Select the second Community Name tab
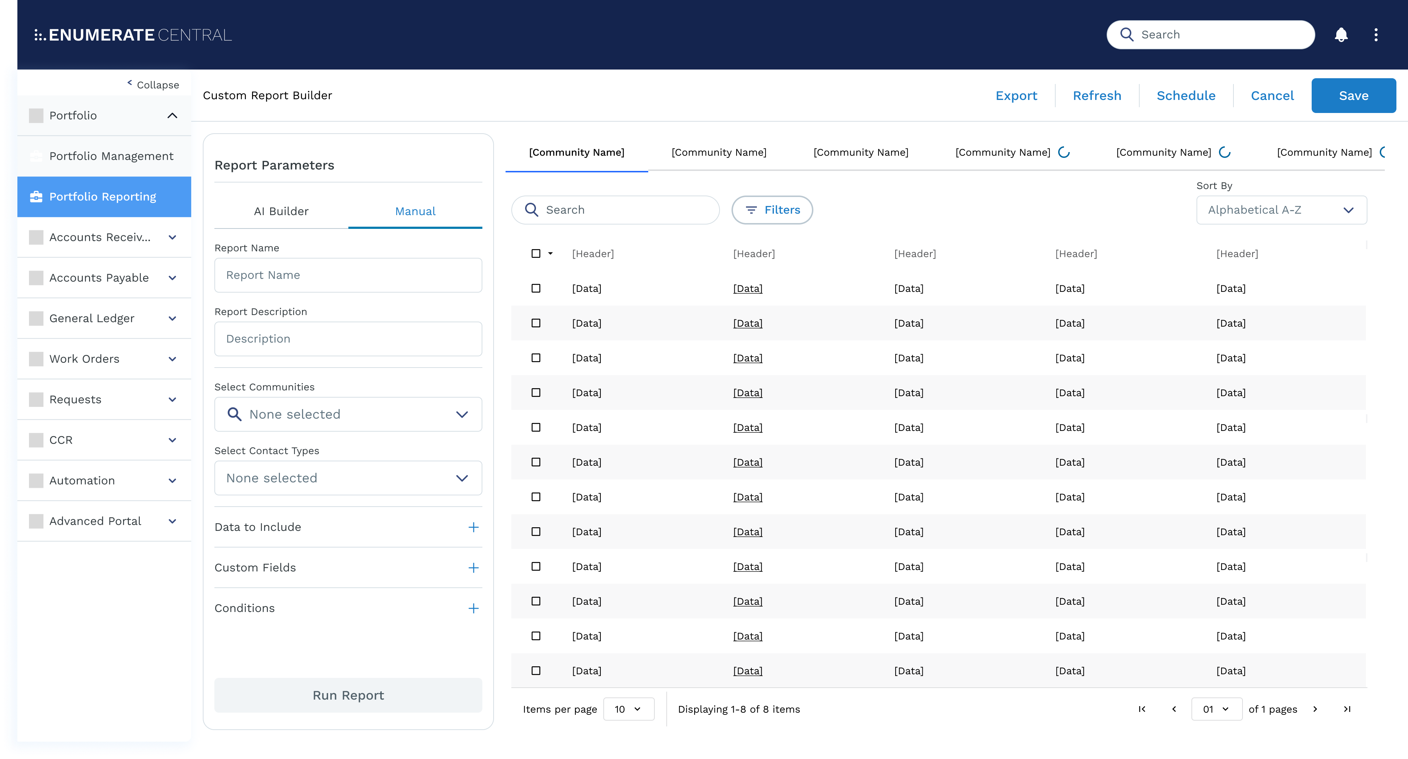 [x=719, y=152]
